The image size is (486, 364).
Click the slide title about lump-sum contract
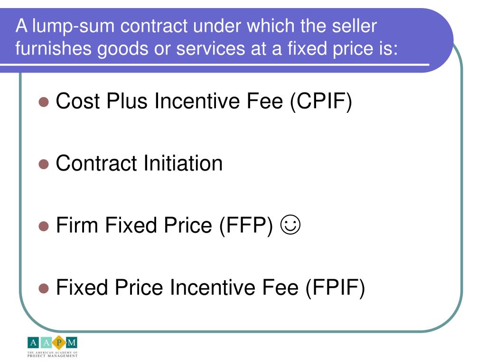pos(206,37)
